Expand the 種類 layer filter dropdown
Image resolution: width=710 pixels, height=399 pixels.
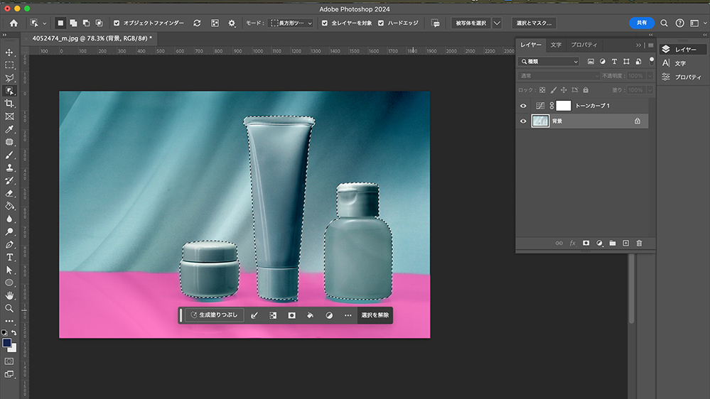(x=549, y=62)
